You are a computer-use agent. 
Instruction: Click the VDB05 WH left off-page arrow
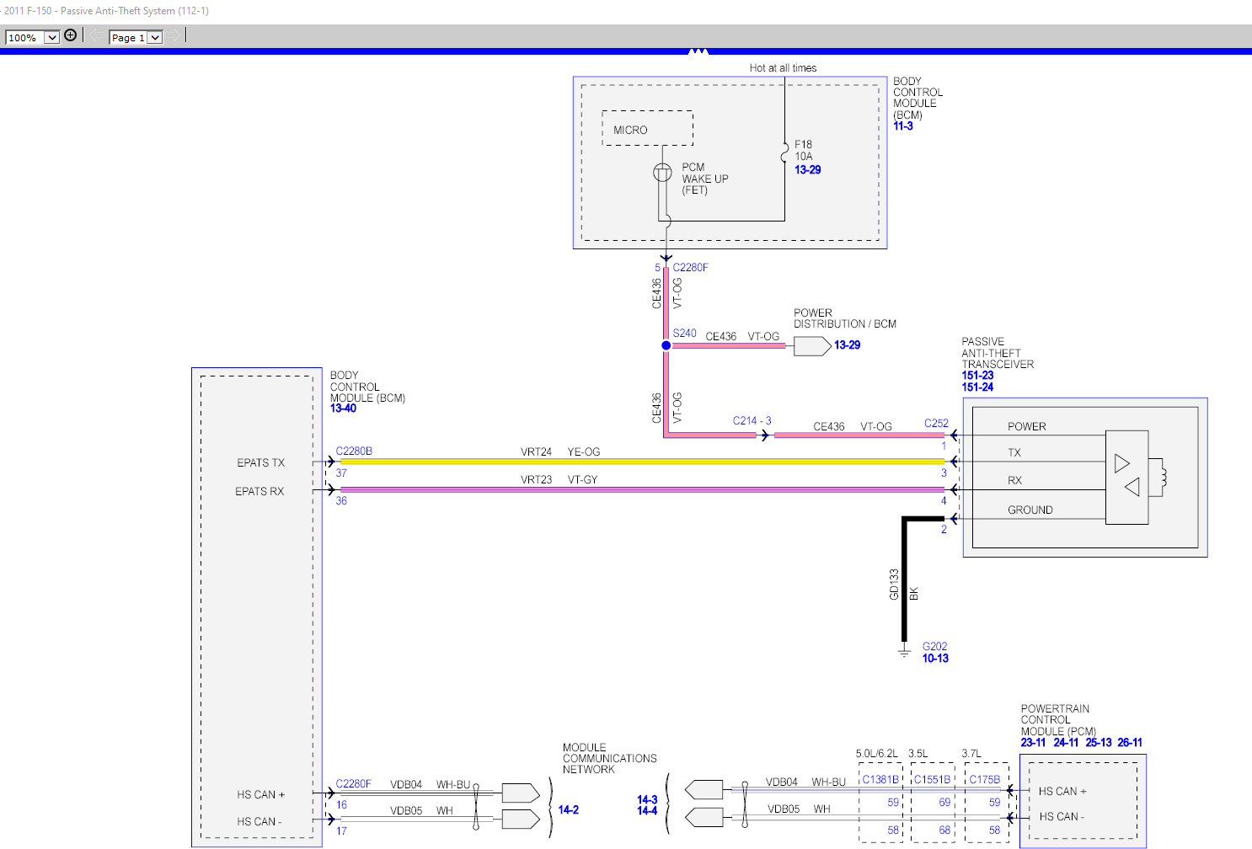[521, 819]
